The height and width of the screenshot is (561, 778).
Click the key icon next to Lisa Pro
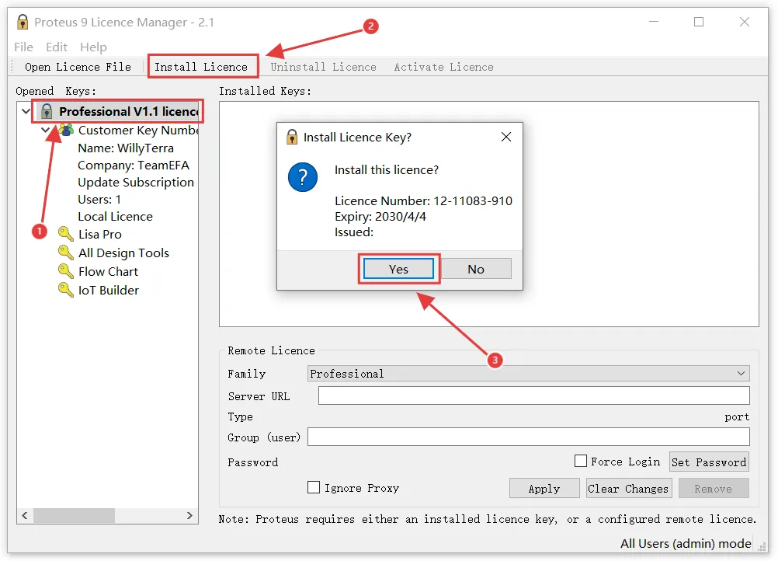point(65,234)
